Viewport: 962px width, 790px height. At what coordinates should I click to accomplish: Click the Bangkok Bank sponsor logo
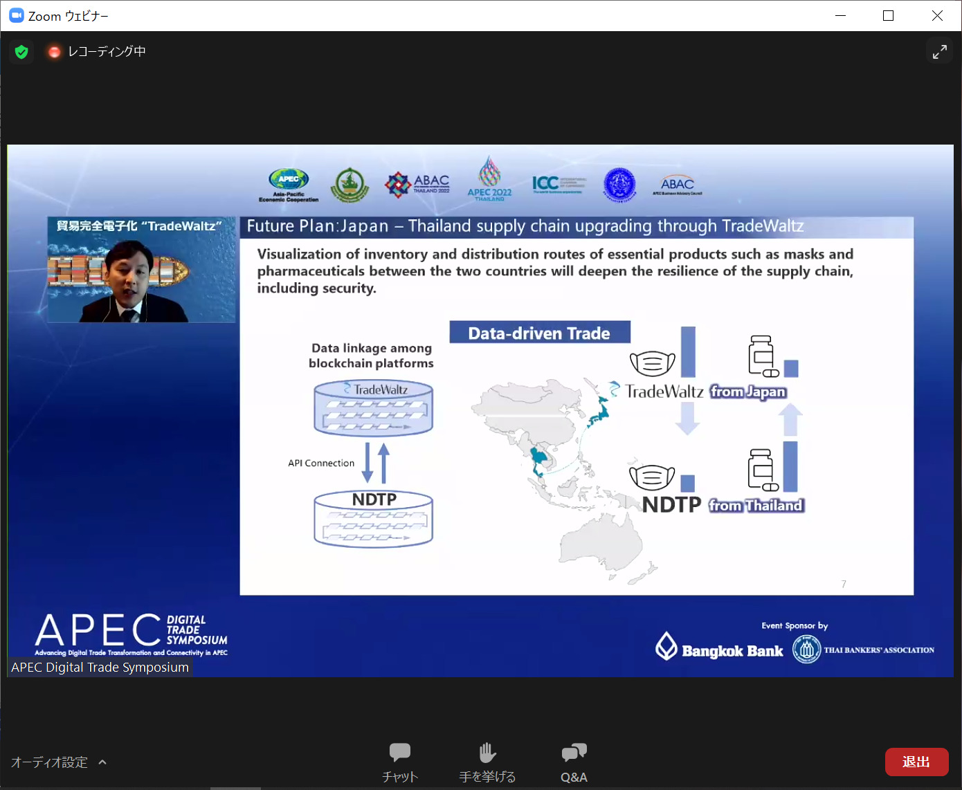(x=719, y=647)
